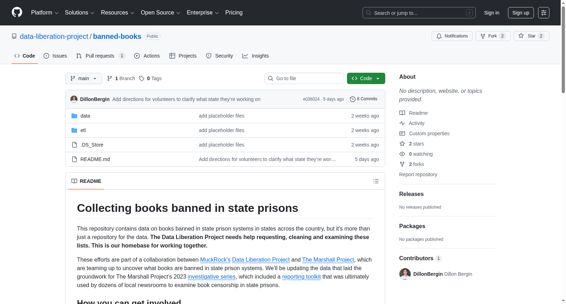Expand the Platform menu

pyautogui.click(x=45, y=13)
